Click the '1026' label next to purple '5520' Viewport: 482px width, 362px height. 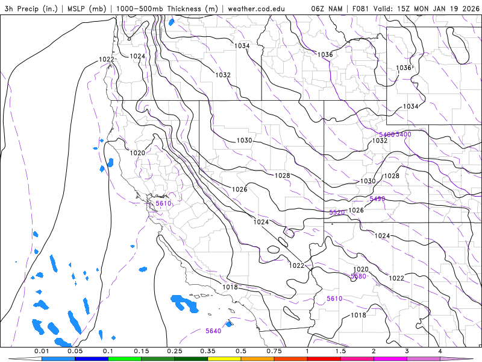click(356, 210)
